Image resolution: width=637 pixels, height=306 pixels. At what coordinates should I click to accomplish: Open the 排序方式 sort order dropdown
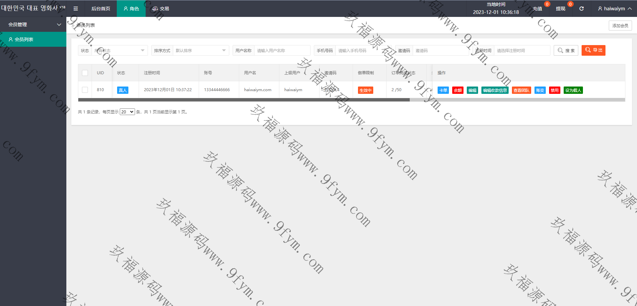point(200,50)
